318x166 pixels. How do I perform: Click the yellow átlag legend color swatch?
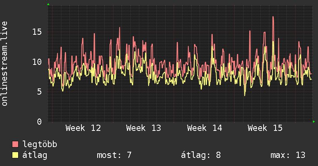pyautogui.click(x=15, y=155)
